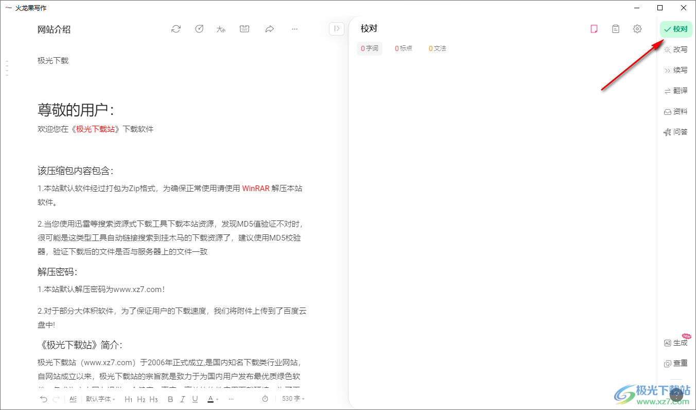
Task: Minimize the 火龙果写作 window
Action: (637, 8)
